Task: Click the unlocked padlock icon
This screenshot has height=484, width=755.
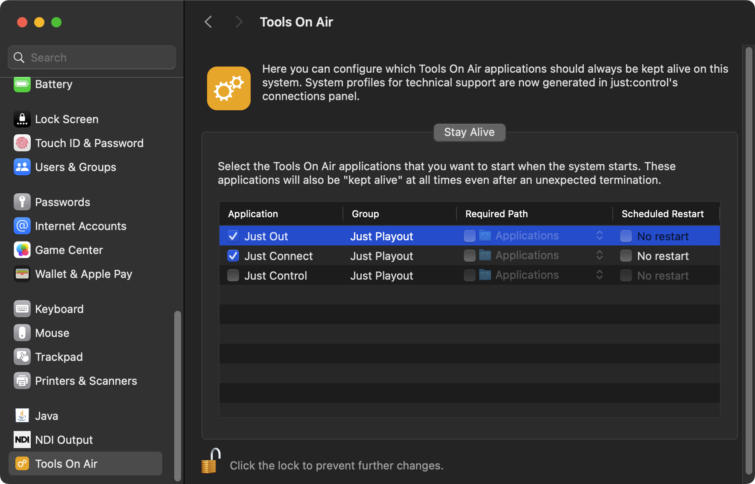Action: click(x=211, y=461)
